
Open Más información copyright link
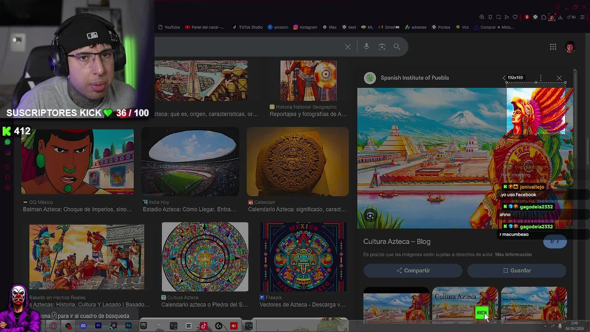(513, 255)
